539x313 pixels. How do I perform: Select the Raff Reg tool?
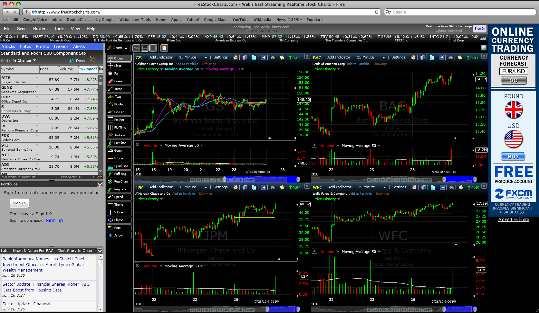(x=119, y=174)
